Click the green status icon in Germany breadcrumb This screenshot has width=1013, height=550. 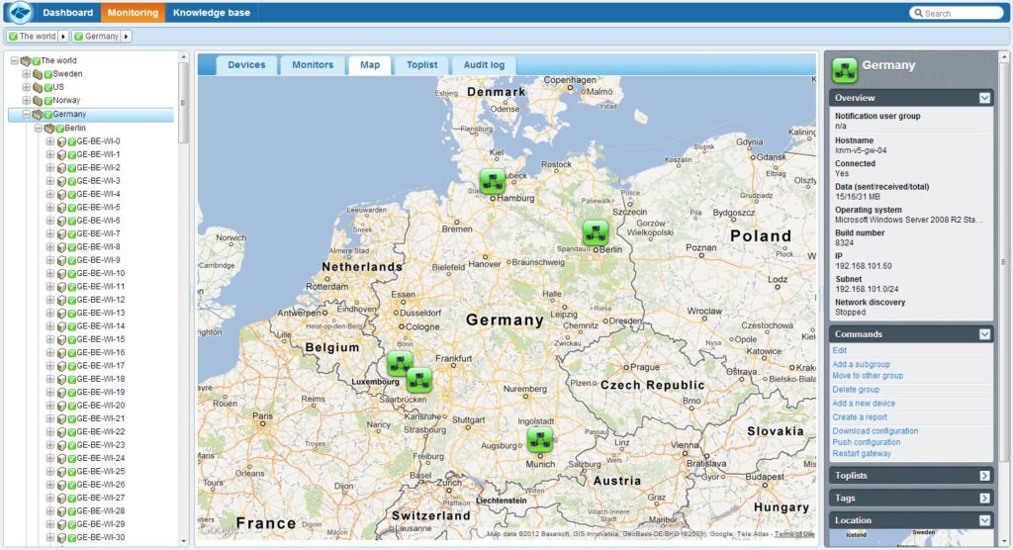79,37
